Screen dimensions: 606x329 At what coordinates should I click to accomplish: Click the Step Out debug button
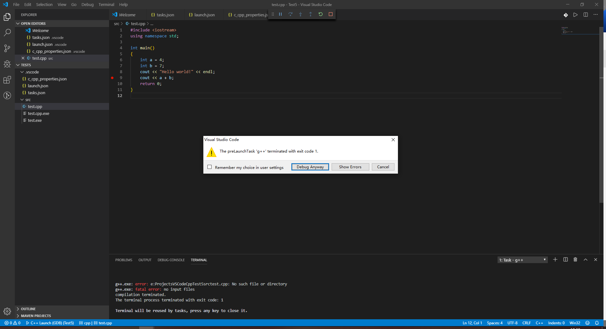point(311,14)
